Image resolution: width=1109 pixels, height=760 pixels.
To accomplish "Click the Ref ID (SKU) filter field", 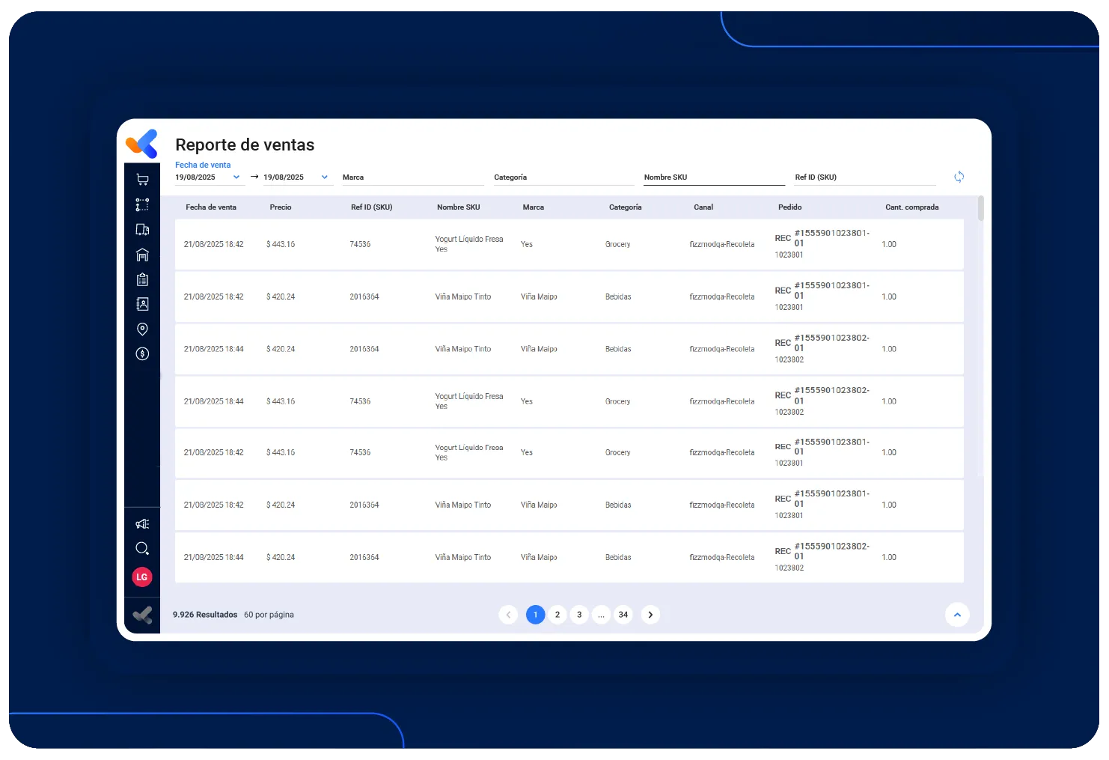I will point(865,177).
